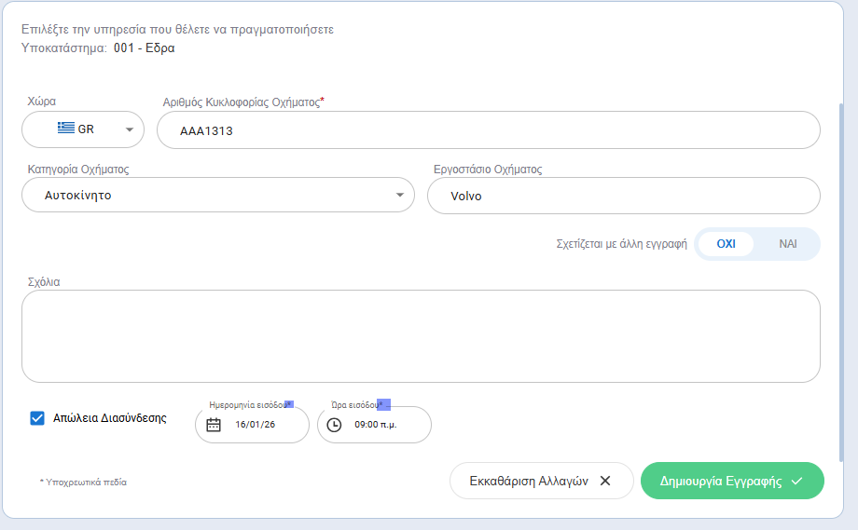The height and width of the screenshot is (530, 858).
Task: Click the checkmark icon on Δημιουργία Εγγραφής
Action: click(796, 481)
